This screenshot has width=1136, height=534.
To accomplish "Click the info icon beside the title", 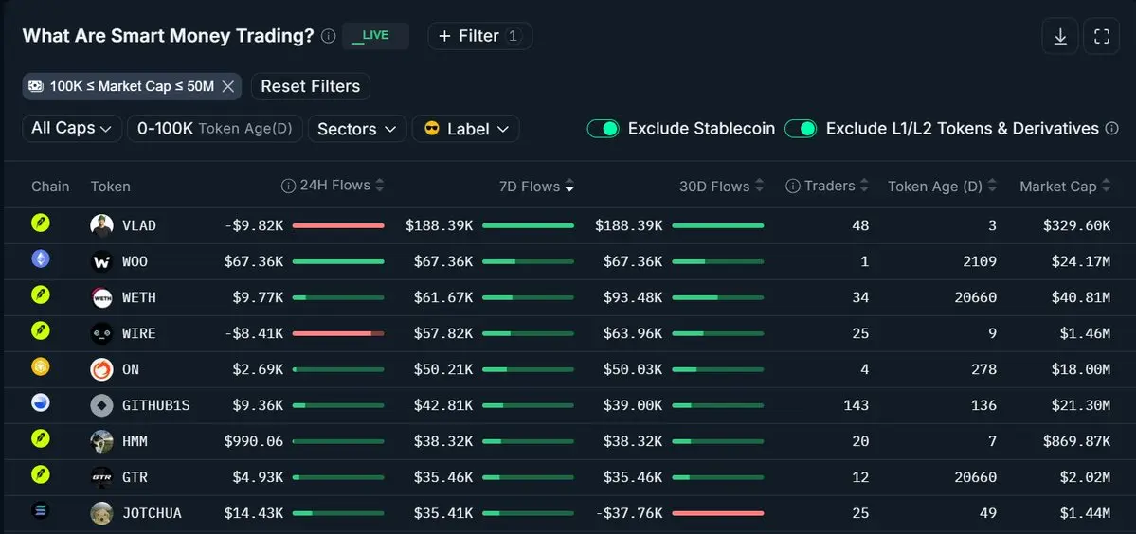I will (328, 36).
